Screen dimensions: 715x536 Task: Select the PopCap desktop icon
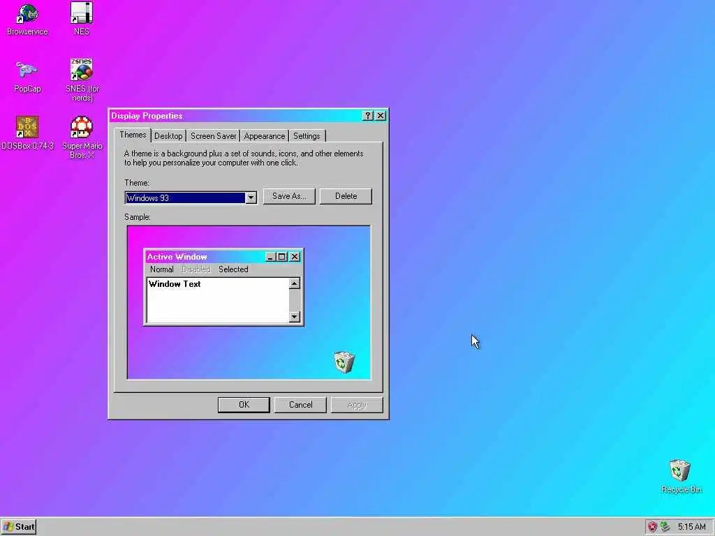[x=27, y=77]
